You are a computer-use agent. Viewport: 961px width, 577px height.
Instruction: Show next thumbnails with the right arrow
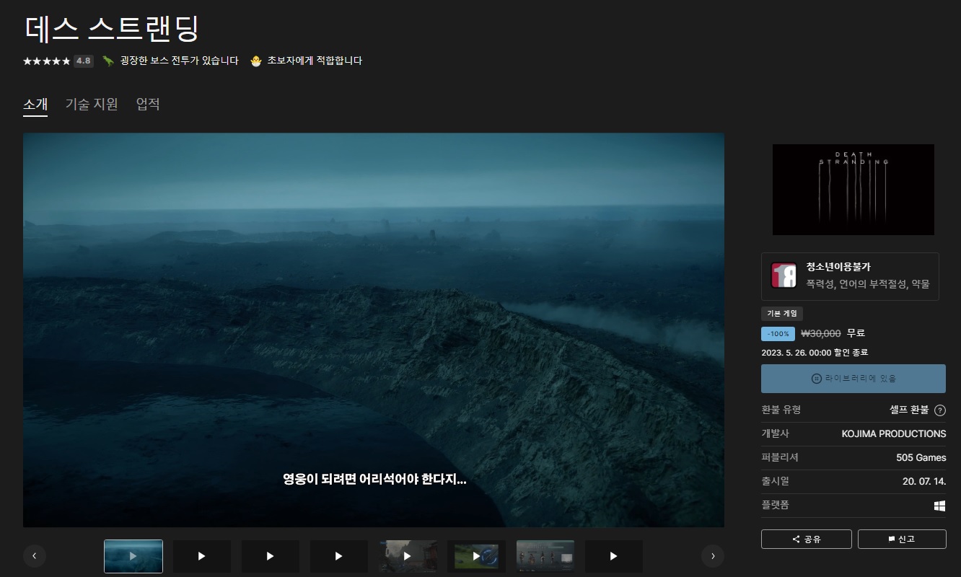[x=713, y=555]
